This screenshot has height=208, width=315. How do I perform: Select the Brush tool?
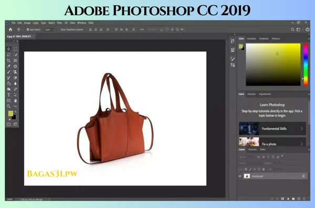point(8,72)
